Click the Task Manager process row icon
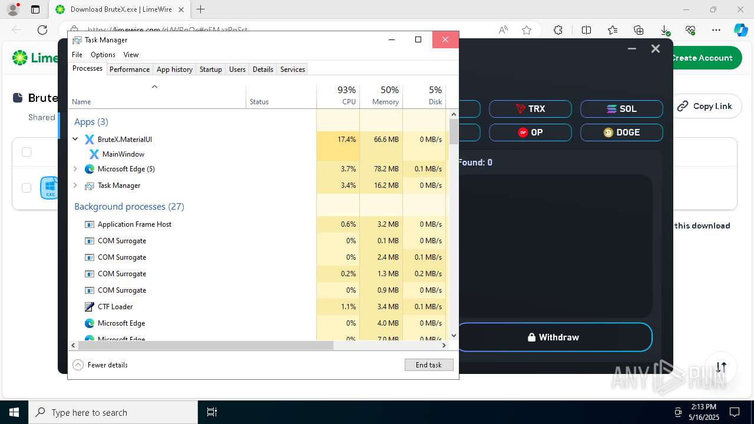Viewport: 754px width, 424px height. pos(90,185)
